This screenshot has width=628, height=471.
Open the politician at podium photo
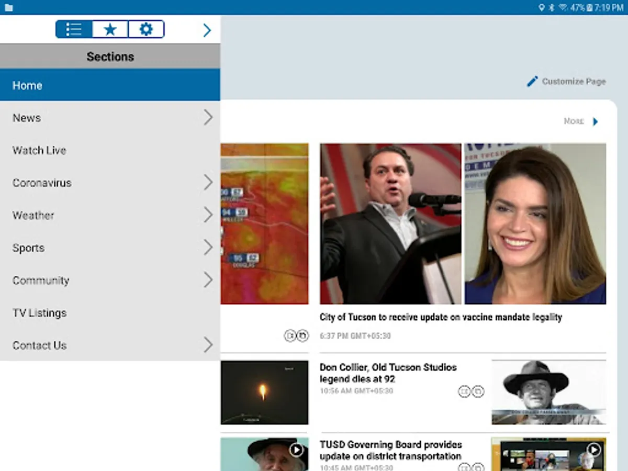[391, 224]
